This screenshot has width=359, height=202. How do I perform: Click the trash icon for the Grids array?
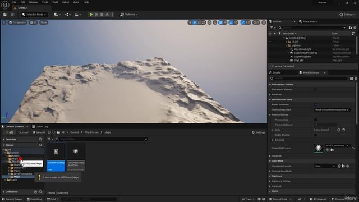(344, 130)
